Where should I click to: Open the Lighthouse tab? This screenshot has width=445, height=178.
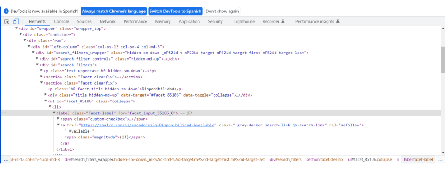point(244,21)
